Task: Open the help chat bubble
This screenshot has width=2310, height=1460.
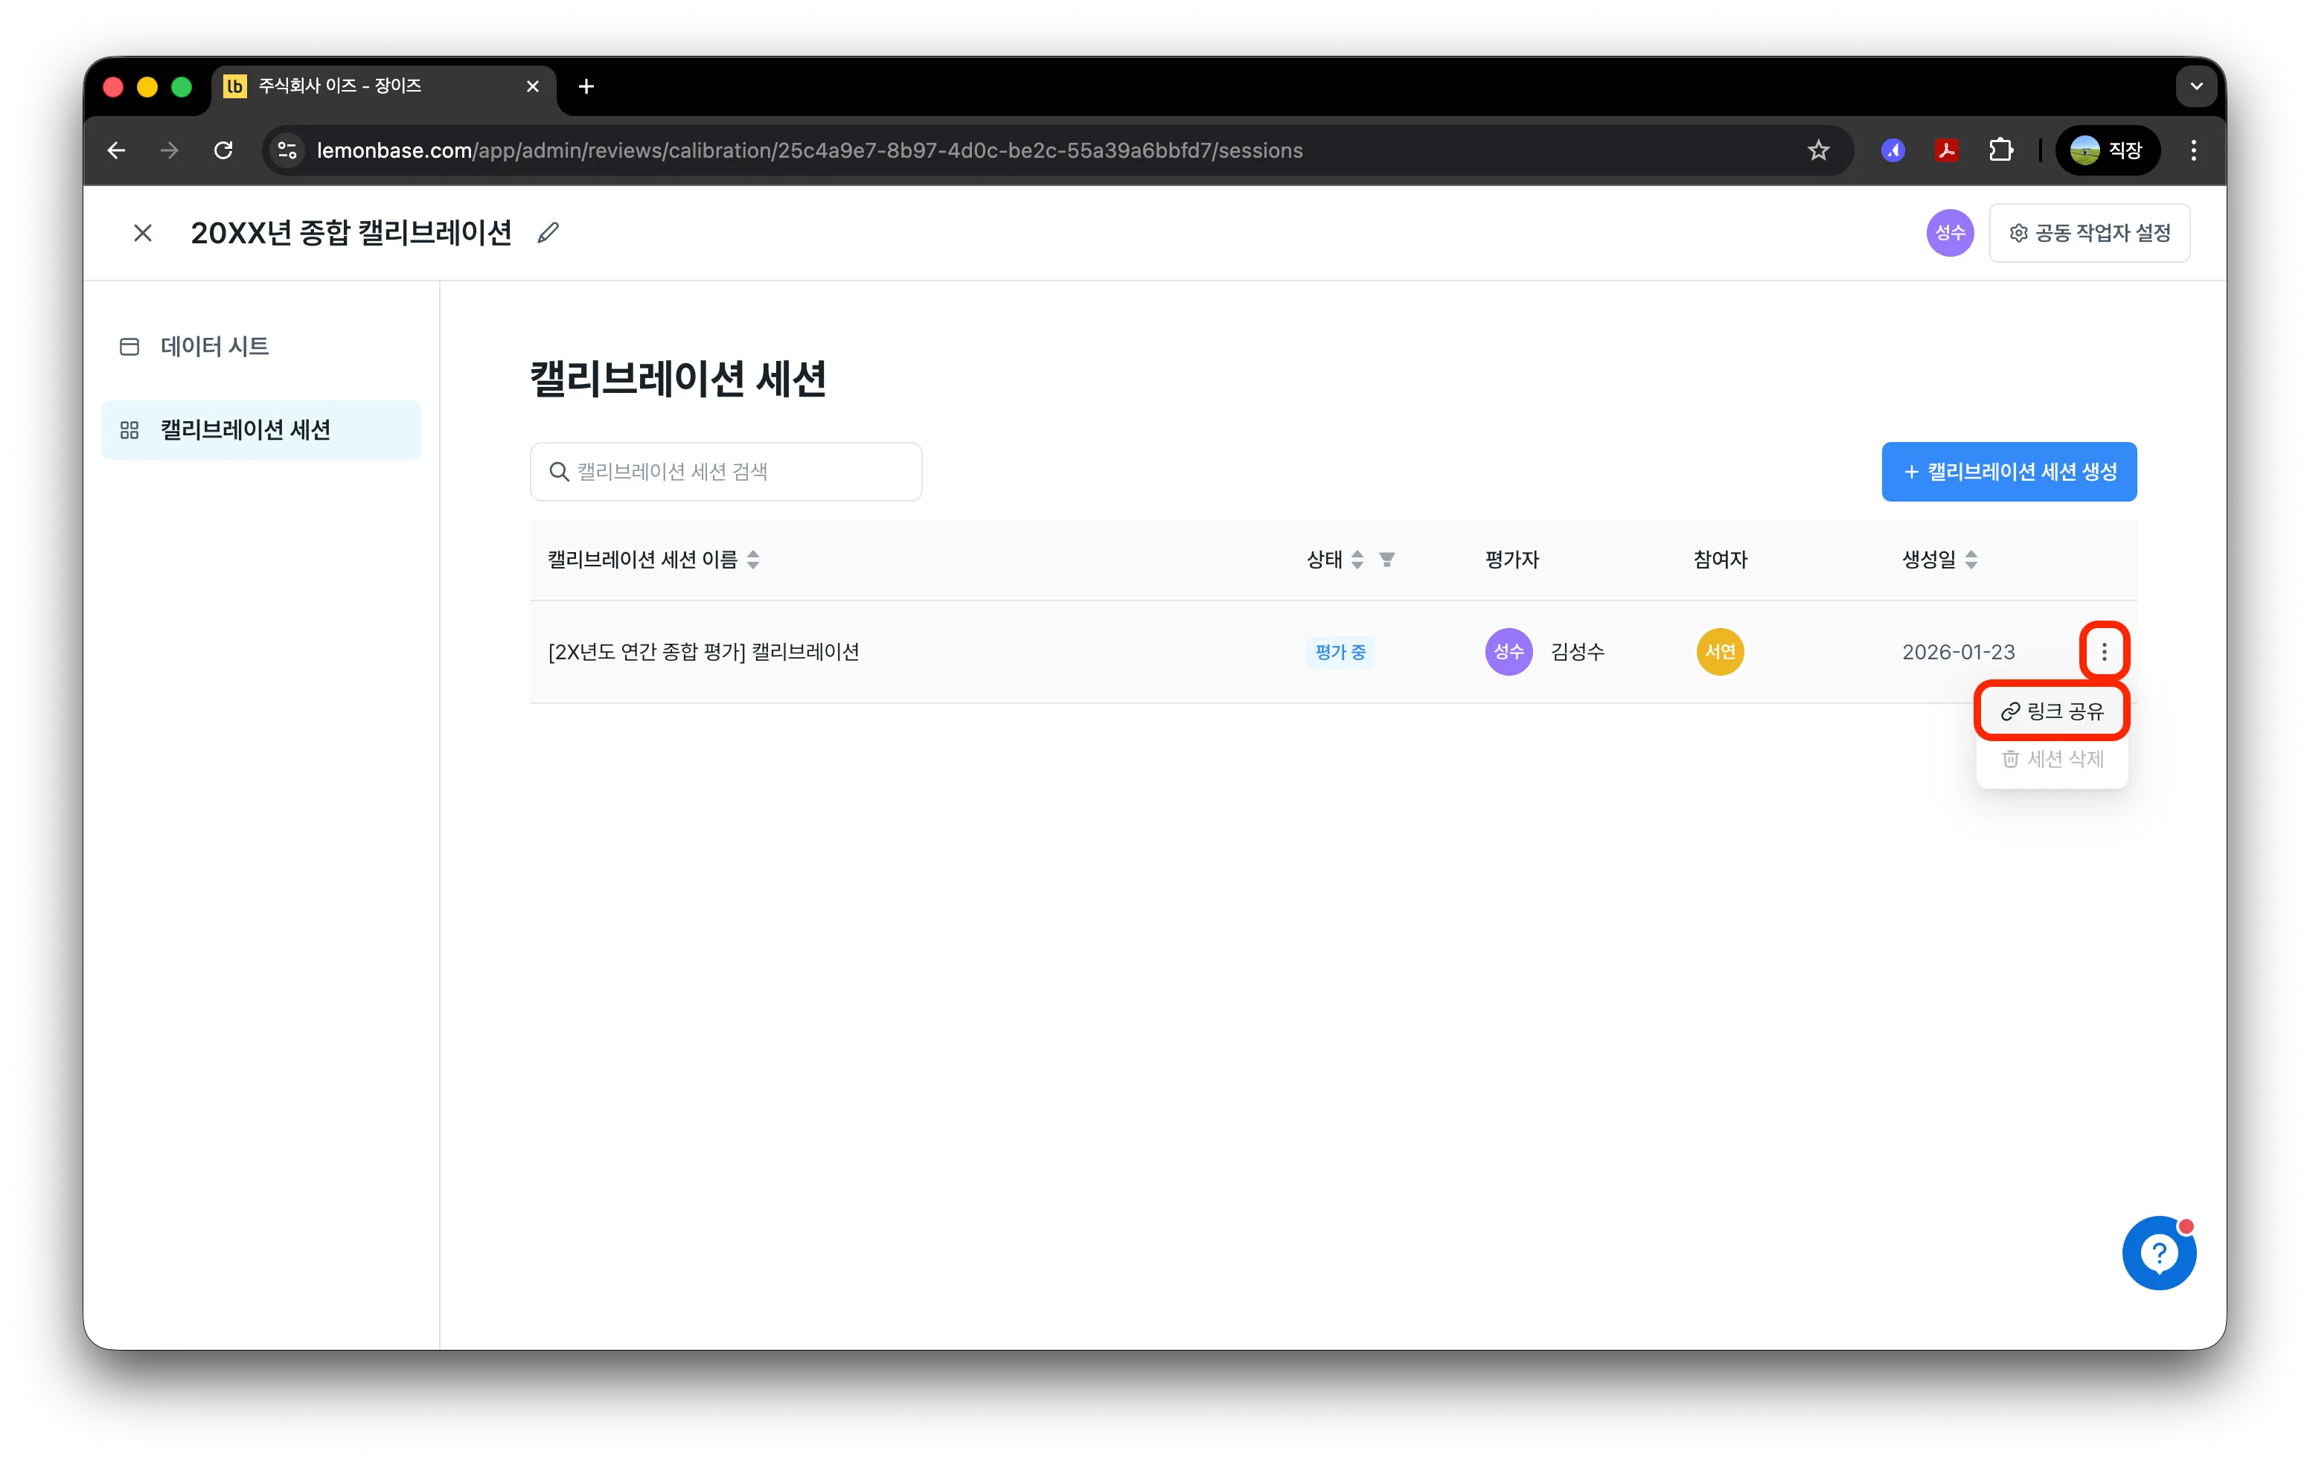Action: (x=2158, y=1253)
